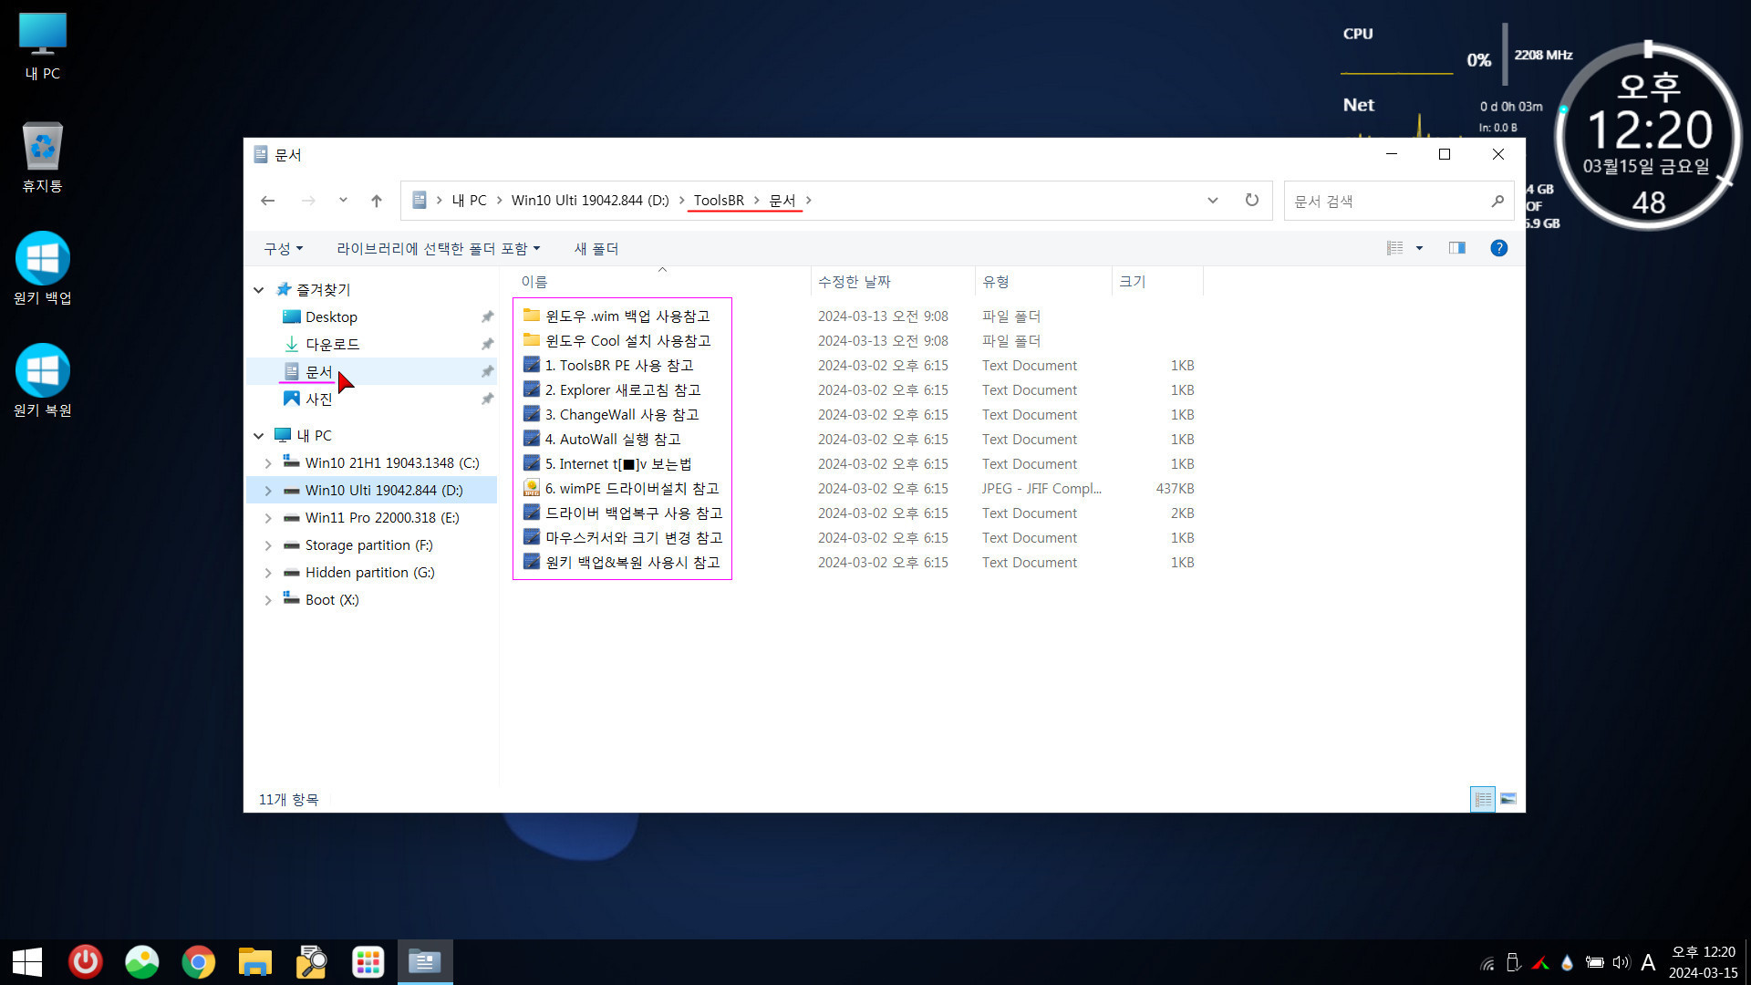Select the 6. wimPE 드라이버설치 참고 JPEG file
The width and height of the screenshot is (1751, 985).
pos(632,488)
